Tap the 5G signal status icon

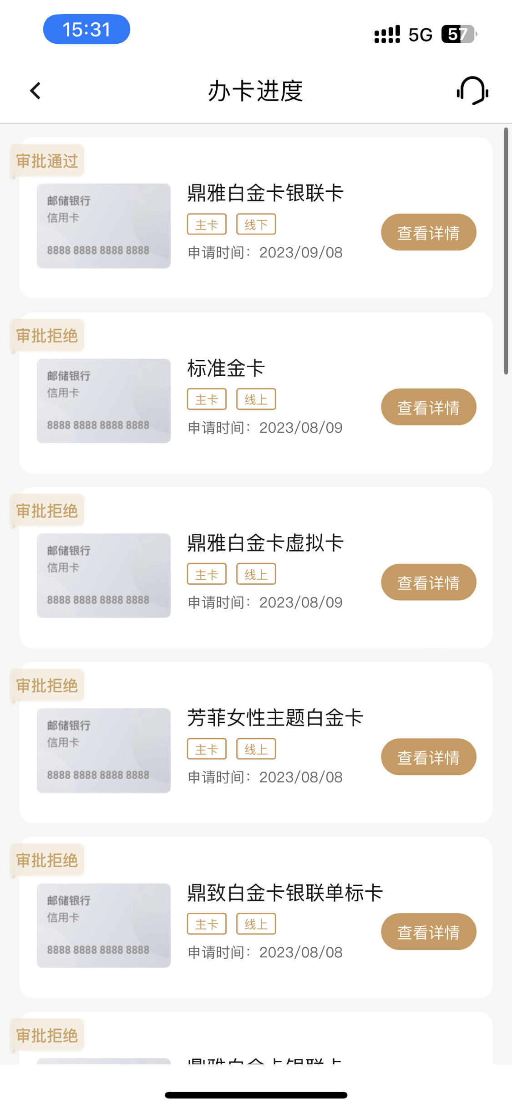(420, 35)
